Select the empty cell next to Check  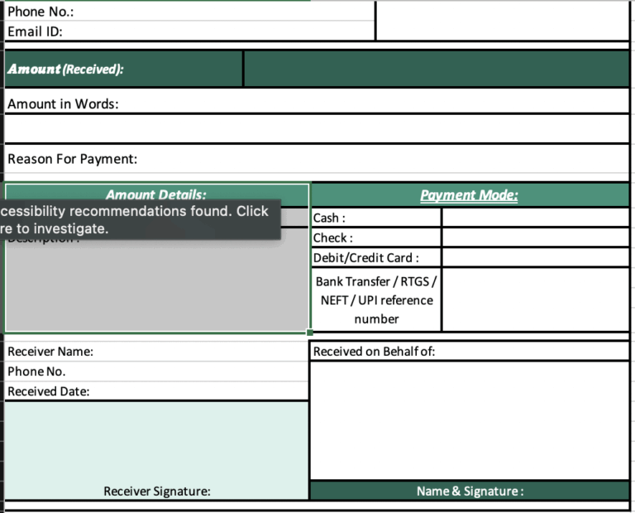(x=536, y=237)
